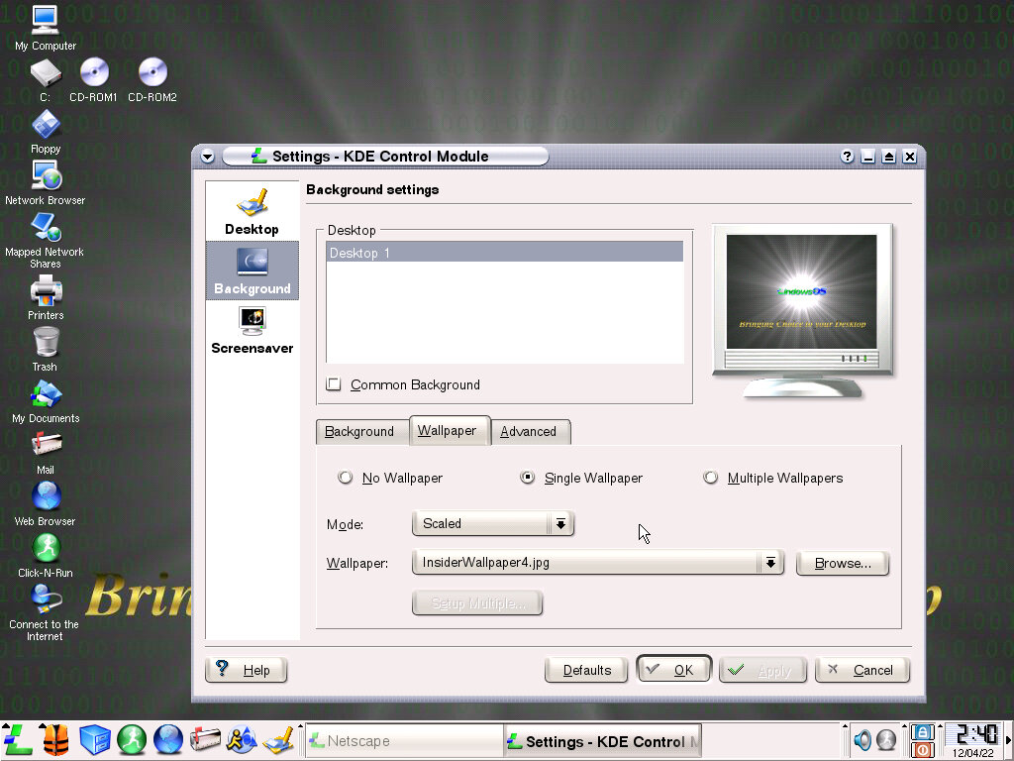Switch to the Advanced tab

click(x=528, y=431)
